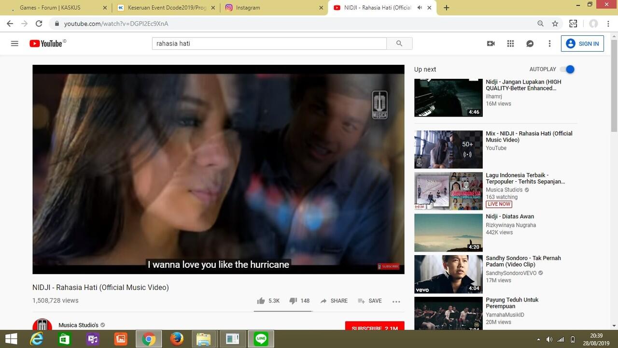
Task: Save the video to a playlist
Action: pyautogui.click(x=370, y=301)
